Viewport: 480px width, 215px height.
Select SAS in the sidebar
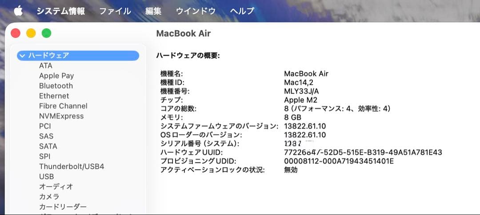(x=46, y=136)
